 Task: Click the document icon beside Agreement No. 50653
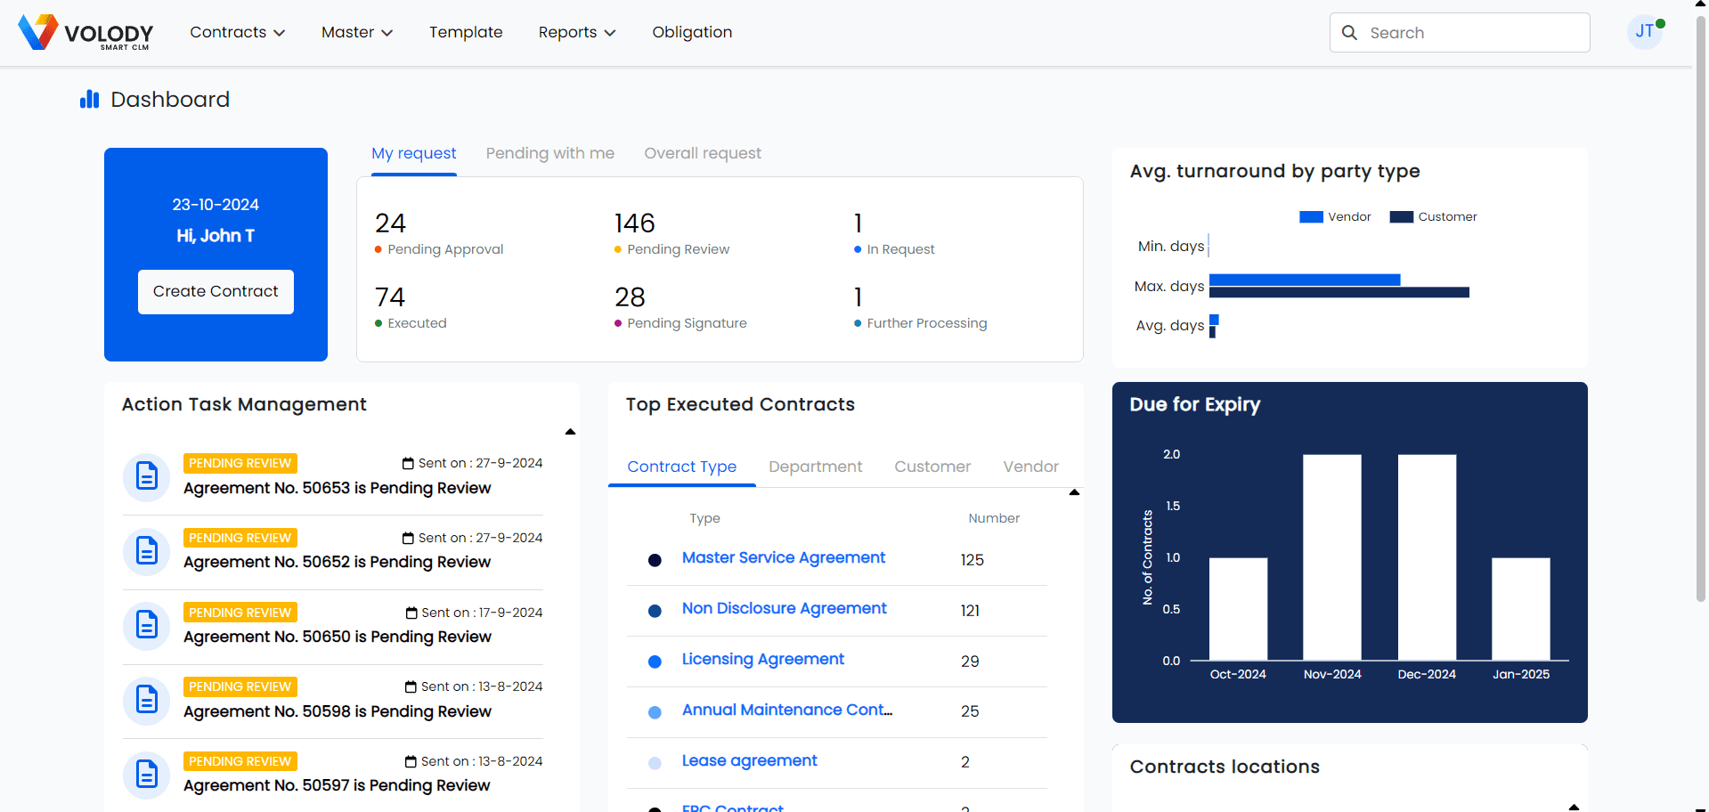point(146,476)
